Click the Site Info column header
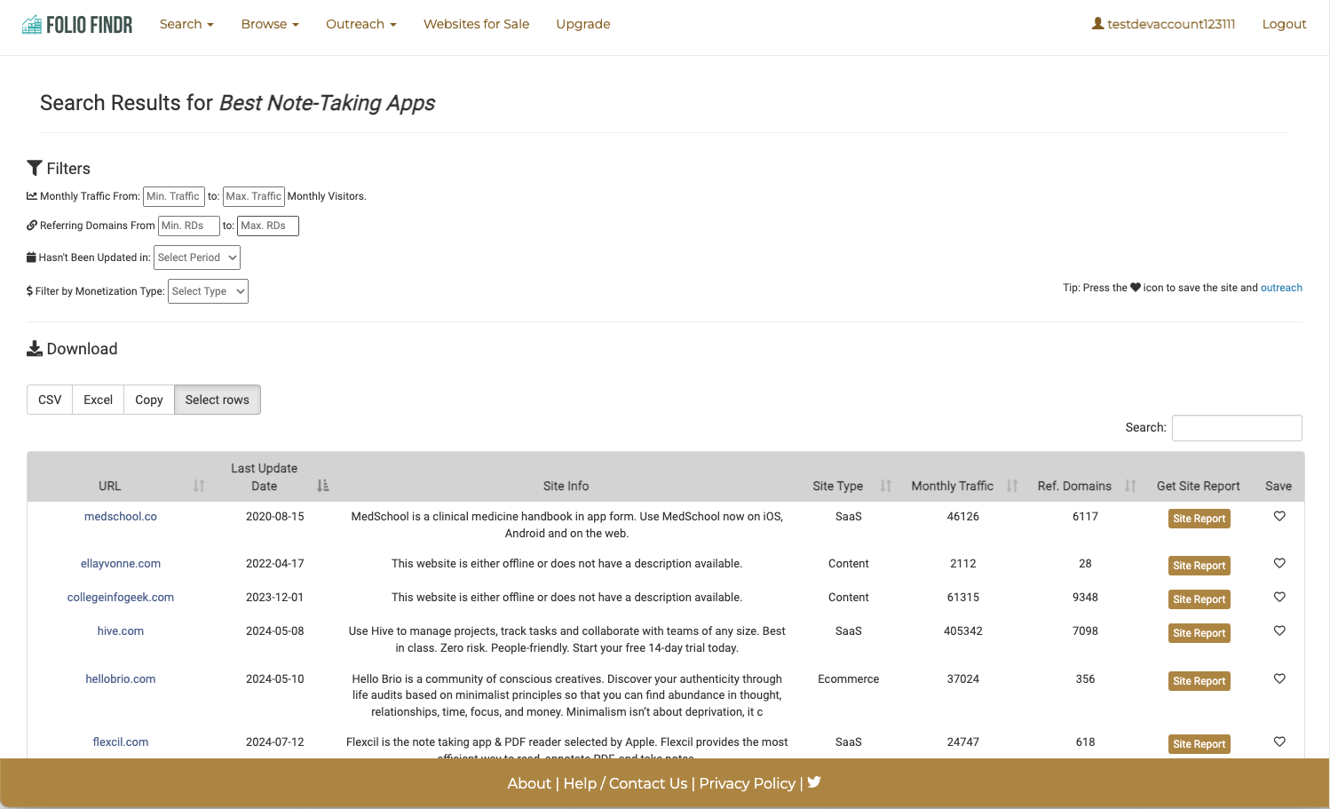The width and height of the screenshot is (1330, 809). coord(566,486)
